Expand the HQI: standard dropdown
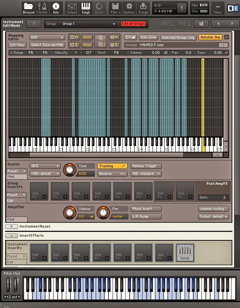 [x=146, y=174]
